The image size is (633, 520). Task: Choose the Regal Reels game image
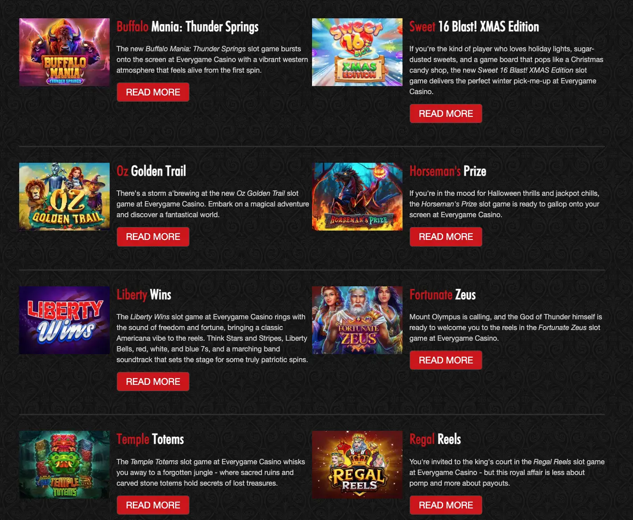click(357, 465)
